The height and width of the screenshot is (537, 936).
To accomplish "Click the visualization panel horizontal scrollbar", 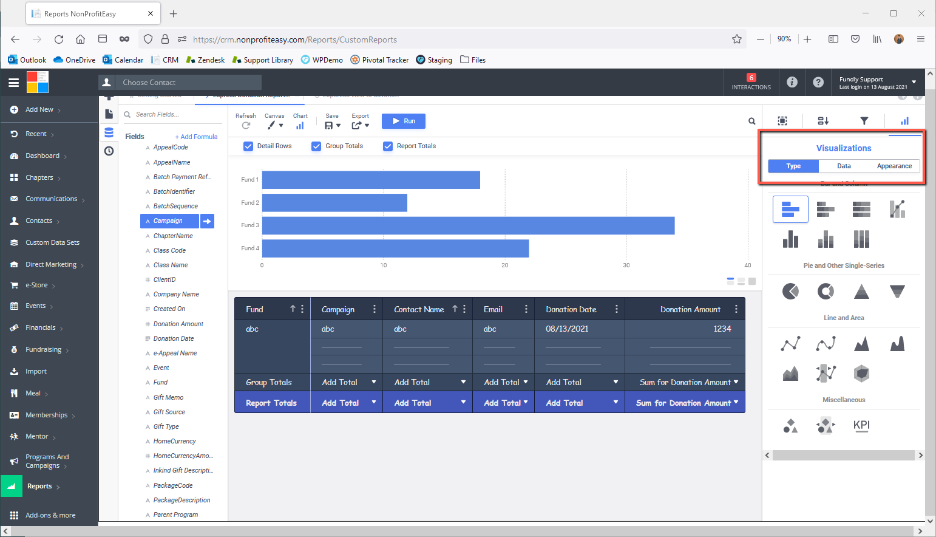I will pyautogui.click(x=844, y=455).
